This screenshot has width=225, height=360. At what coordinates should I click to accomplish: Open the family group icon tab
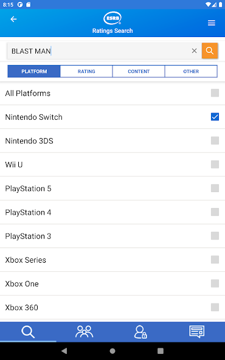click(85, 332)
